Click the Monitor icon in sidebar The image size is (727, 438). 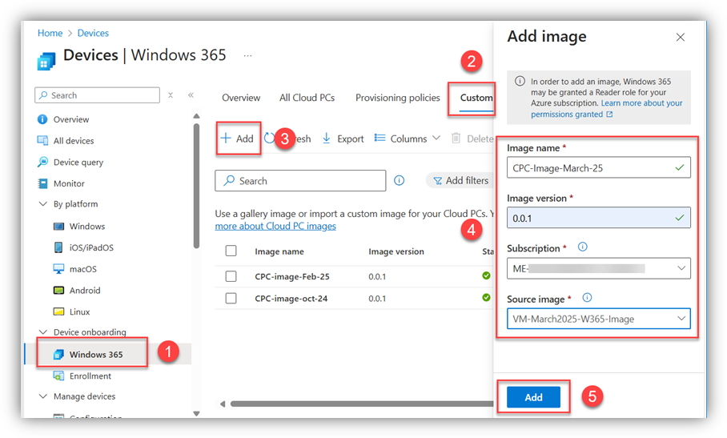point(42,183)
